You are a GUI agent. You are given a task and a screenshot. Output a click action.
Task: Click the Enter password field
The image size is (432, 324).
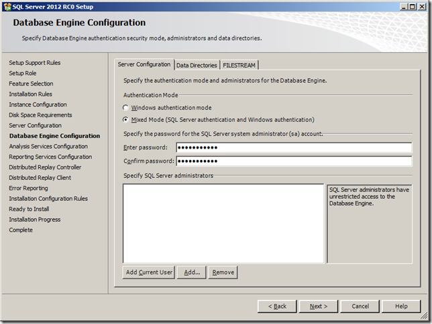[294, 147]
